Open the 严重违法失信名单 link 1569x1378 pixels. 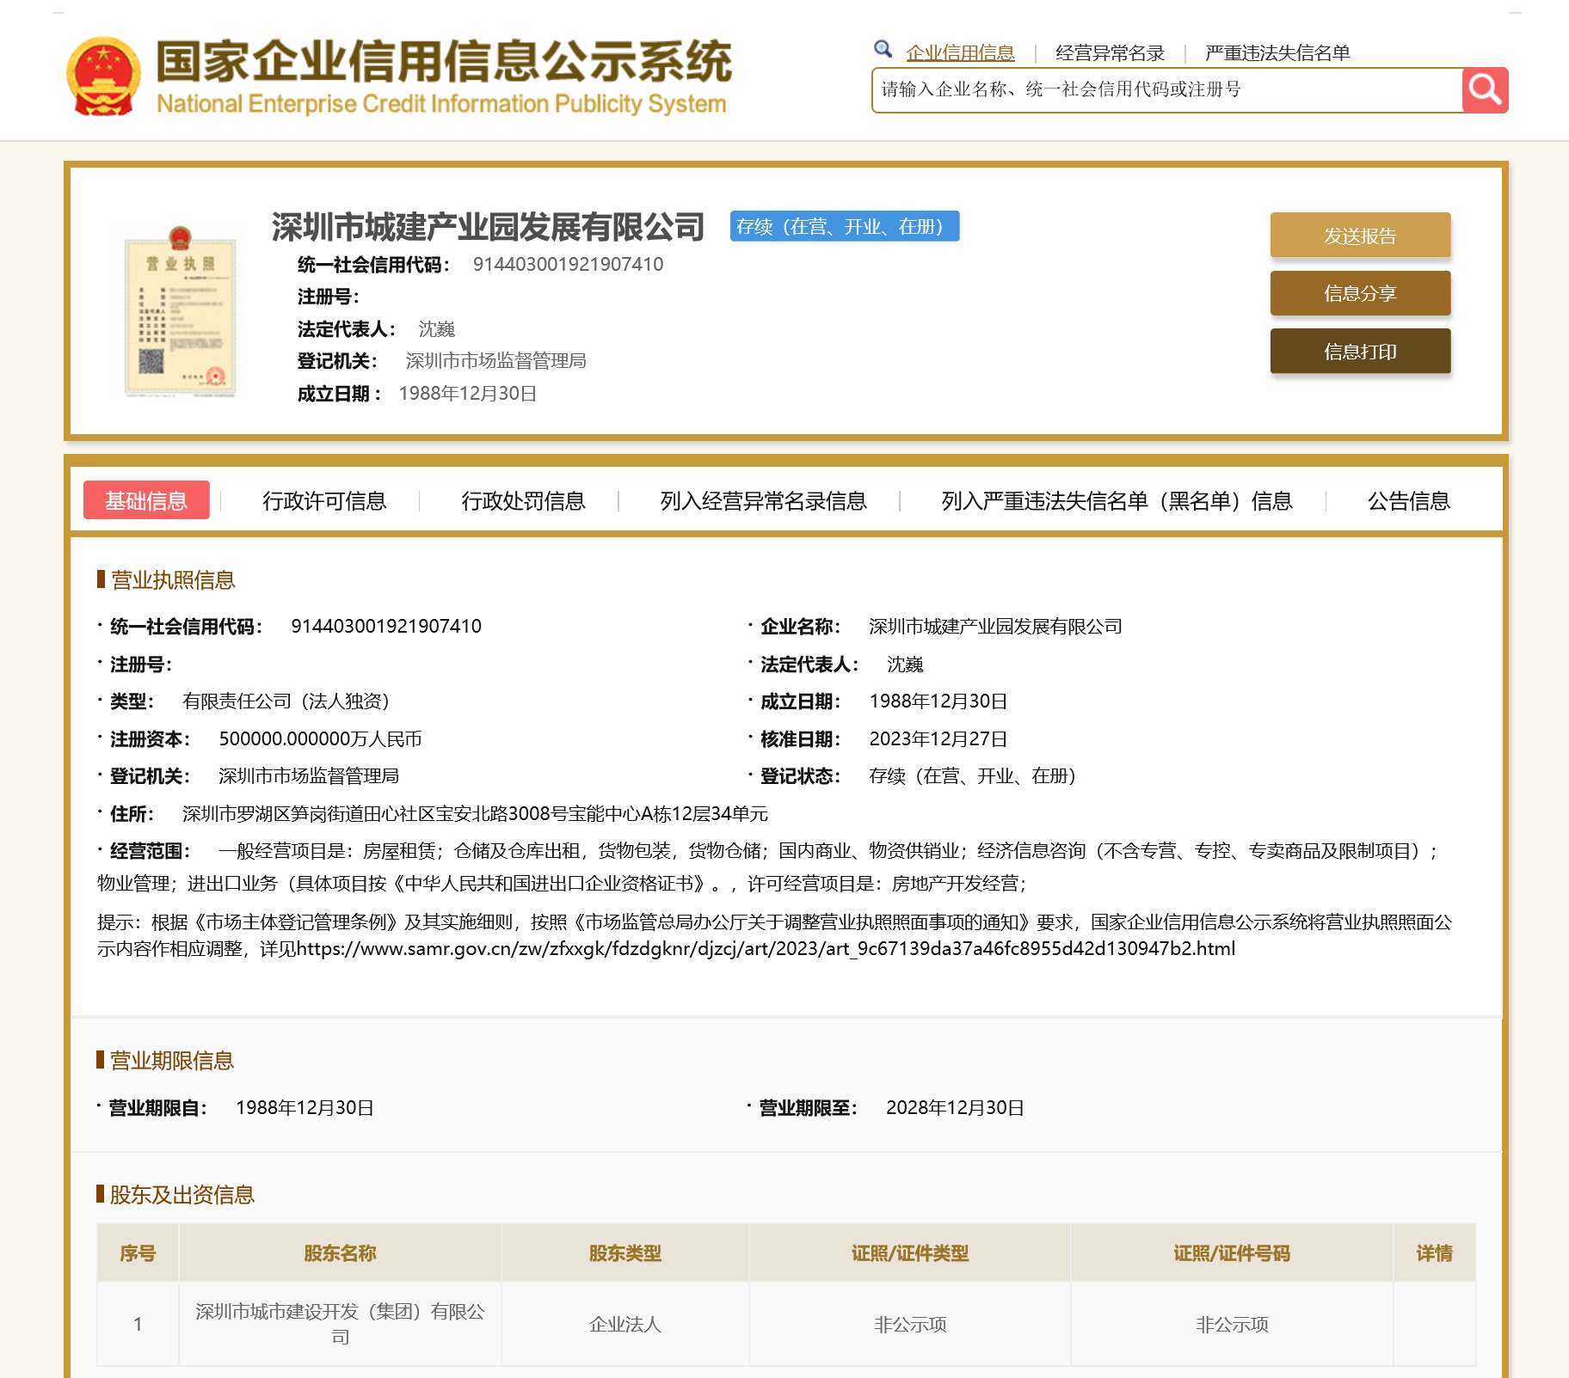(x=1277, y=53)
